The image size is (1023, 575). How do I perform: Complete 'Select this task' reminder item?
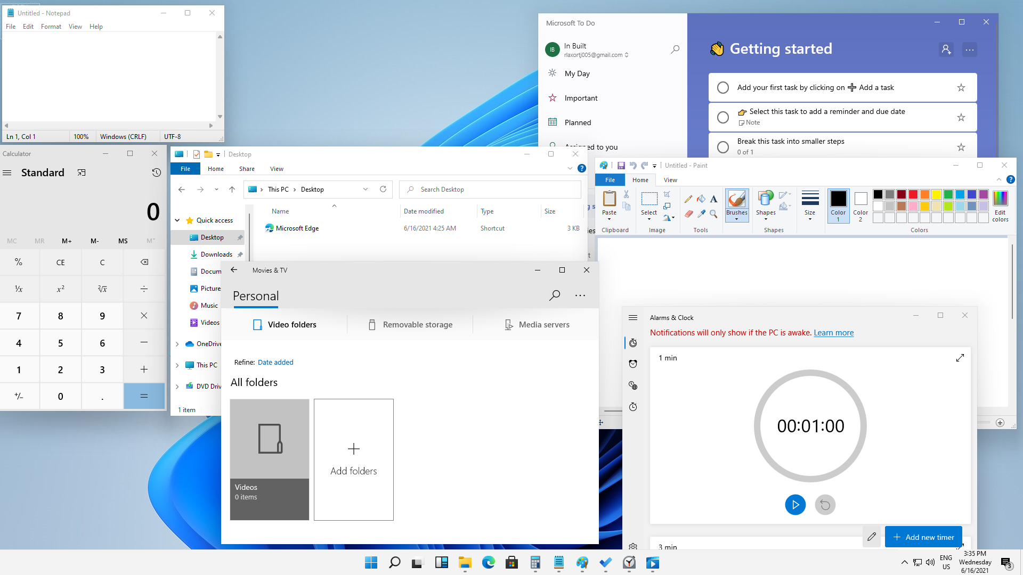coord(723,117)
